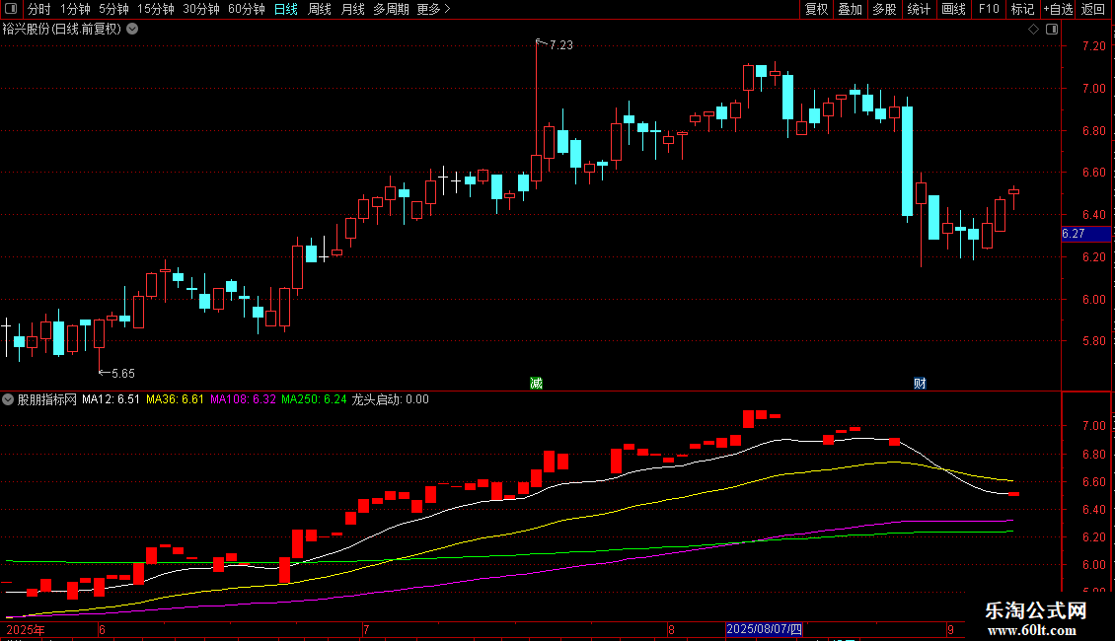Click the 7.20 price axis label

[x=1093, y=46]
